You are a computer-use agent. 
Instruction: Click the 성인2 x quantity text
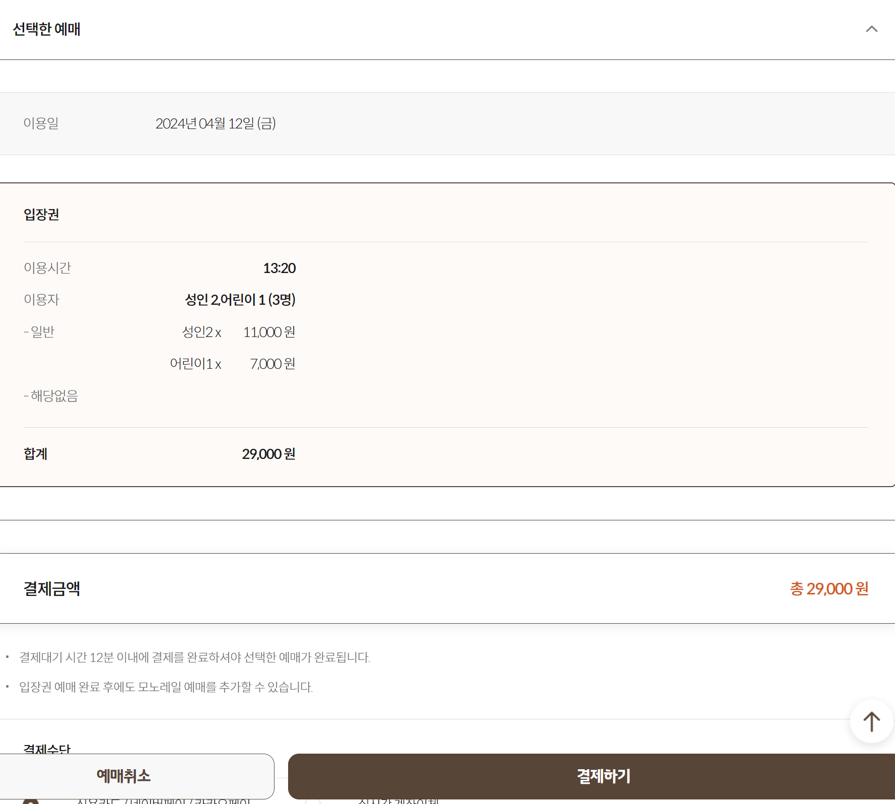[201, 332]
